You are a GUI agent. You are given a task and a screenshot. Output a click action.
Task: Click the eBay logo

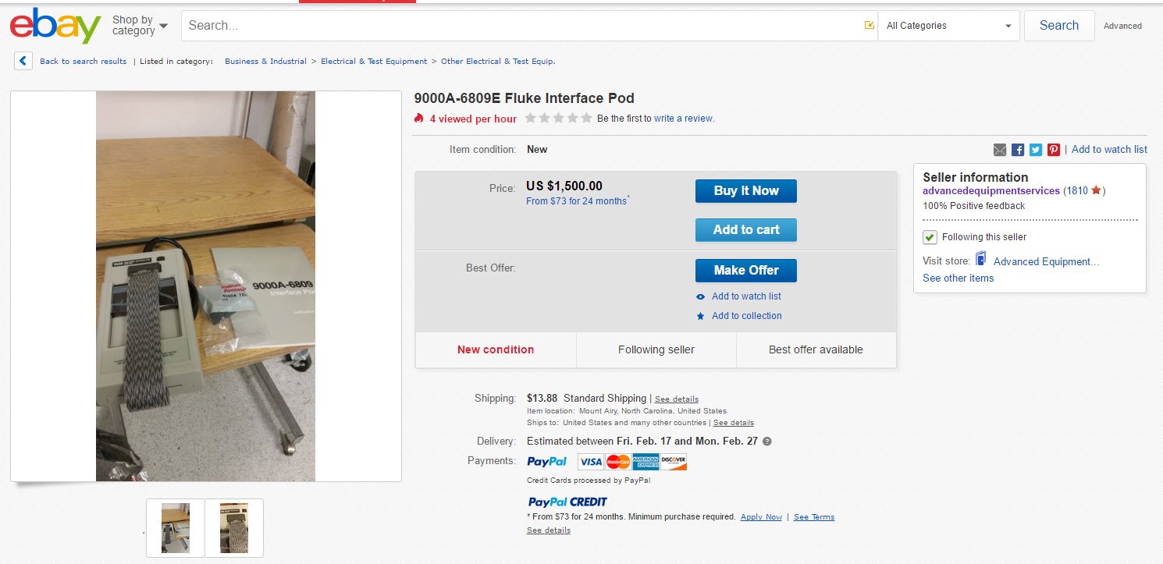click(55, 26)
